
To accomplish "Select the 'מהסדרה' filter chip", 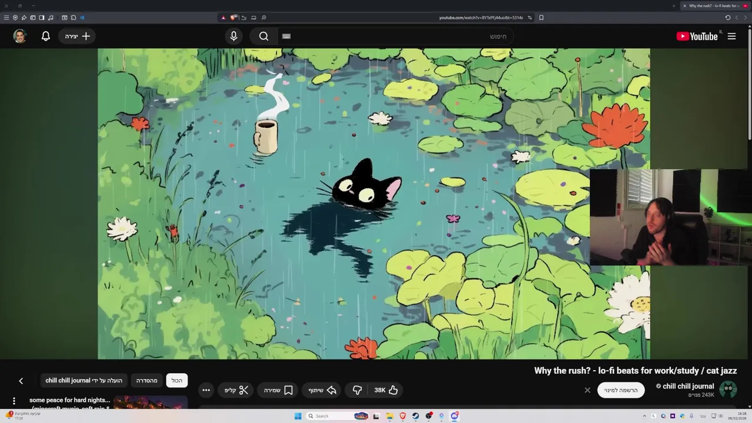I will [147, 381].
